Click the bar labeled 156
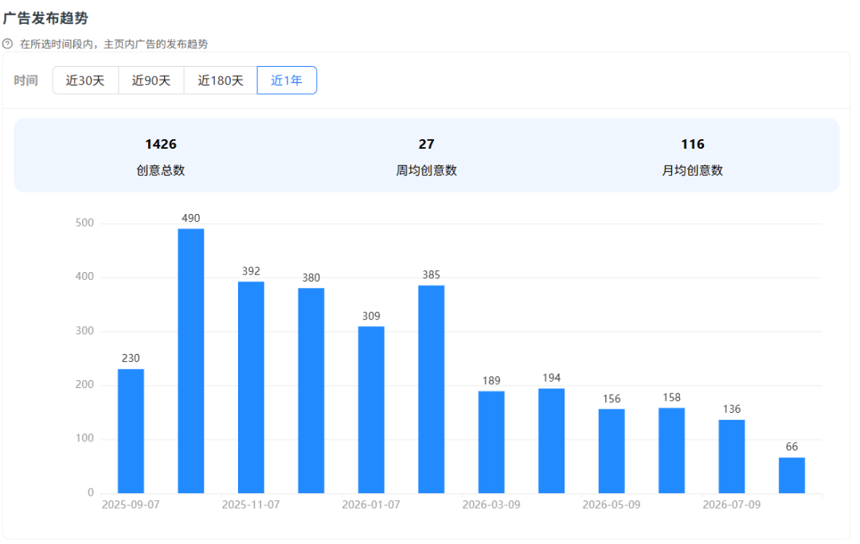This screenshot has width=860, height=544. (612, 452)
